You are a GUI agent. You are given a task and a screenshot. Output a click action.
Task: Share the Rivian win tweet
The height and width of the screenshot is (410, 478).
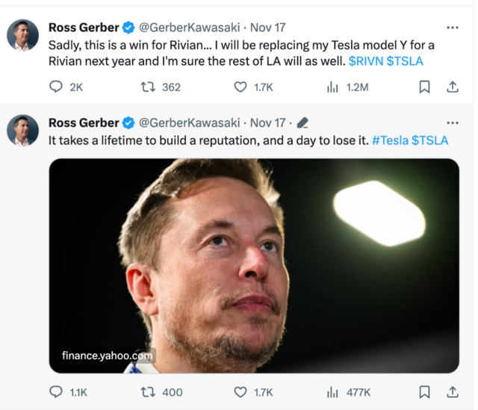tap(452, 87)
